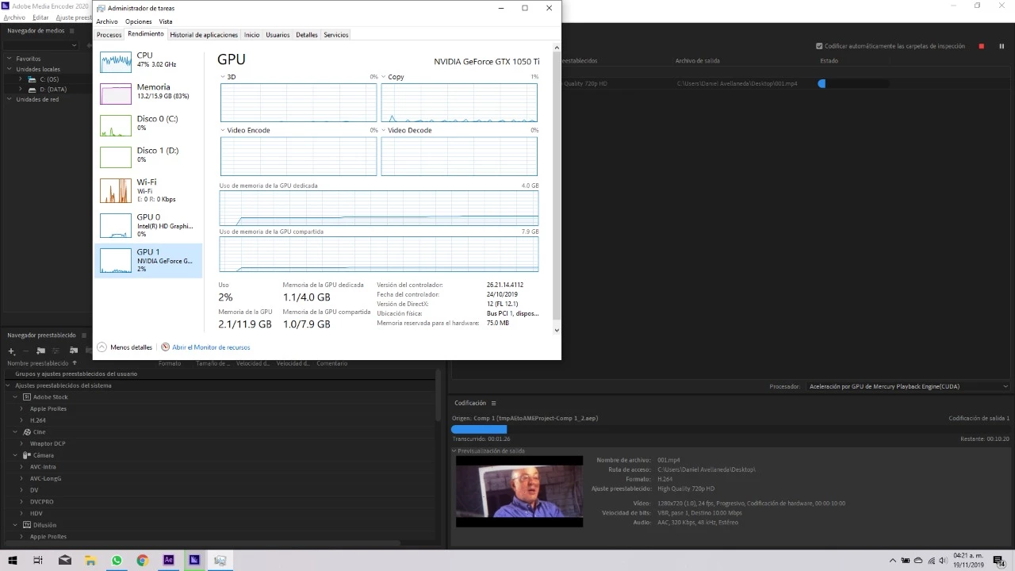
Task: Select the Wi-Fi performance entry
Action: [x=148, y=190]
